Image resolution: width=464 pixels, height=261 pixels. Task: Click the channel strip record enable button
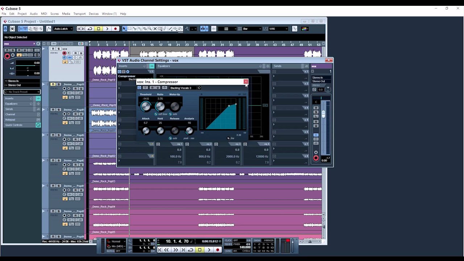316,158
